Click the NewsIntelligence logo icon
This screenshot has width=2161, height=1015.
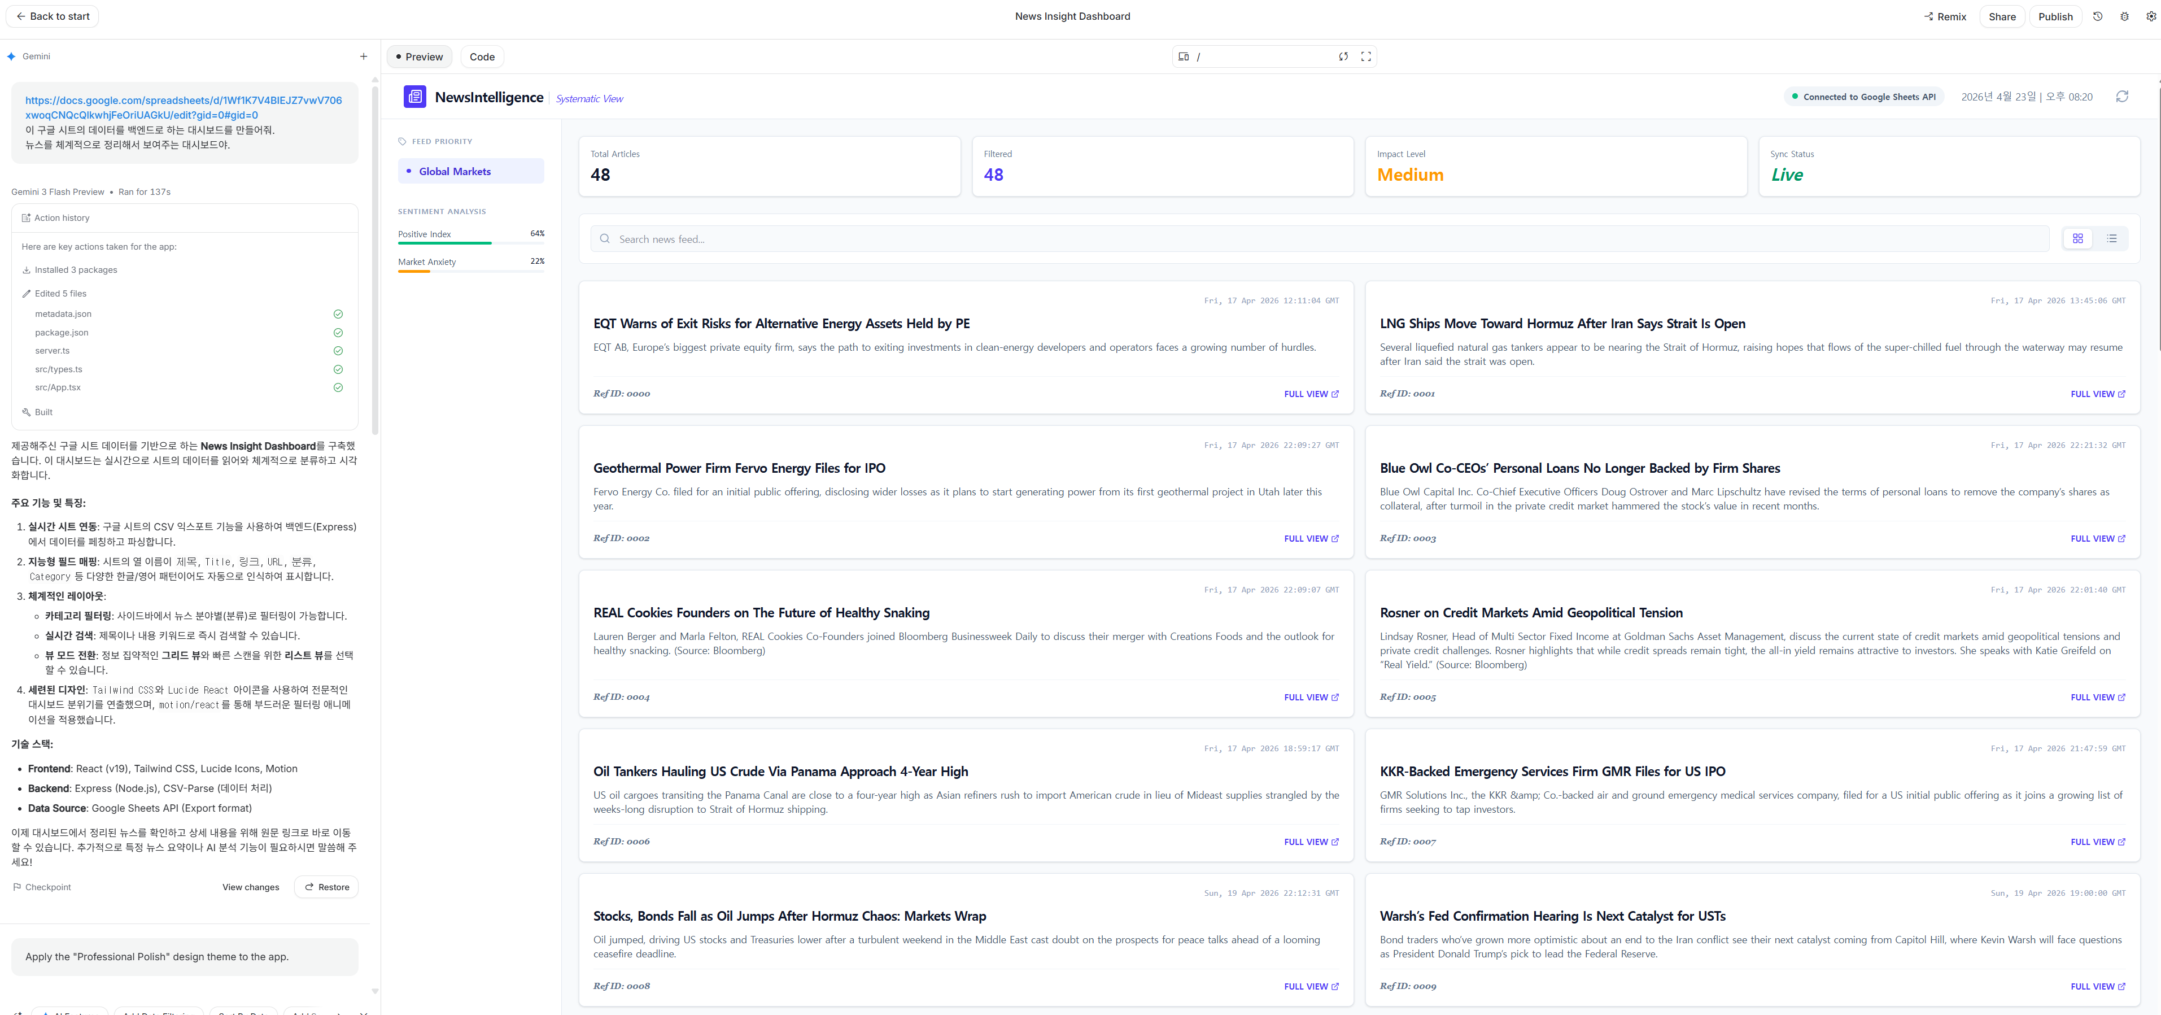pyautogui.click(x=414, y=97)
